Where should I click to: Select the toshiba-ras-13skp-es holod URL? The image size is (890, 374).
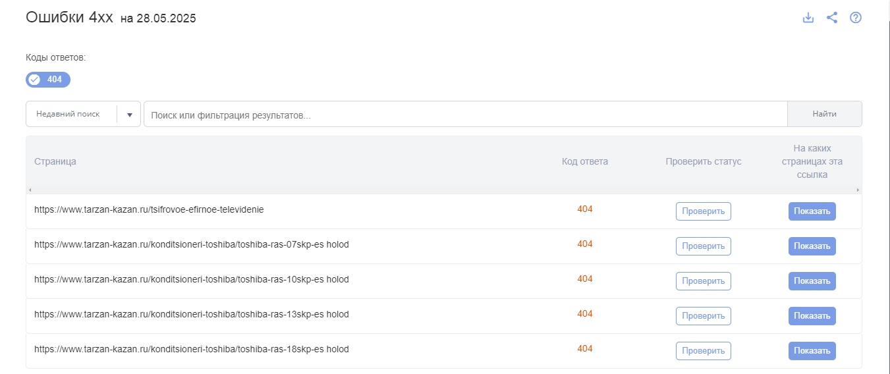pyautogui.click(x=192, y=314)
